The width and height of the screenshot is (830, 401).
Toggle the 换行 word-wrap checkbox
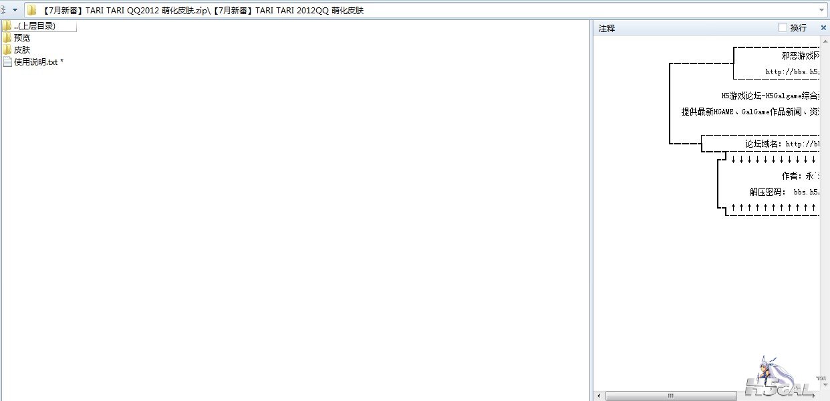(783, 27)
